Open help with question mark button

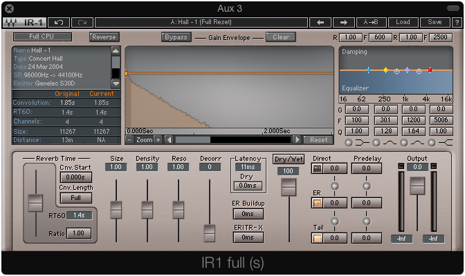(457, 22)
